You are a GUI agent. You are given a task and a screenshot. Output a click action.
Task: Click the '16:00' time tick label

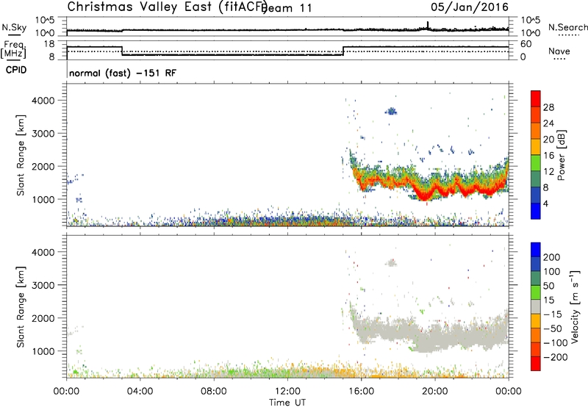coord(361,392)
